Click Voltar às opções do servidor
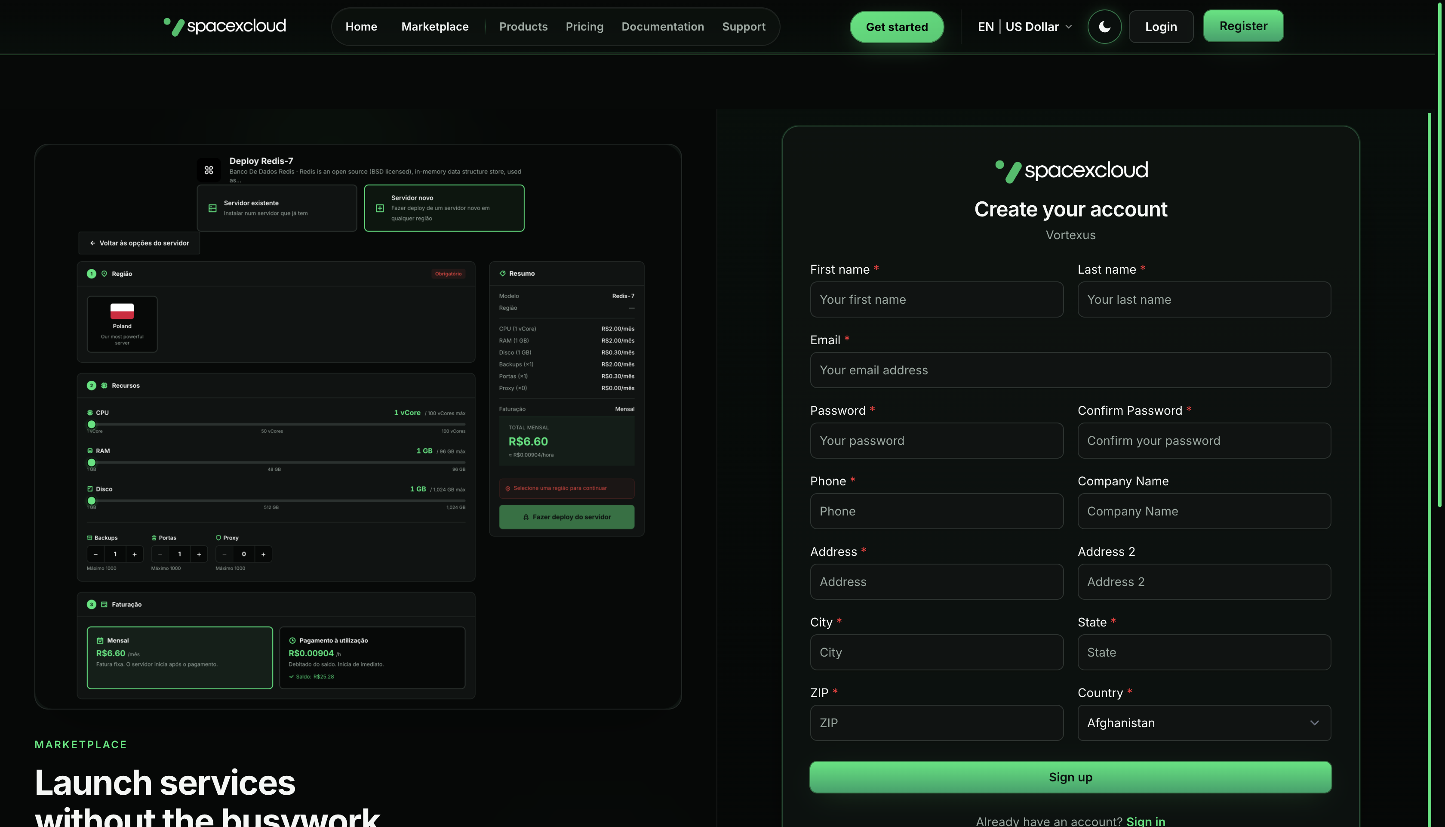Screen dimensions: 1445x827 point(140,243)
